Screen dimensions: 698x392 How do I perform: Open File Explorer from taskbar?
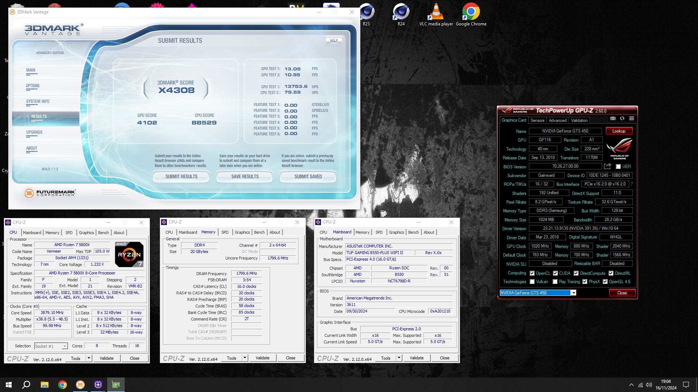44,385
